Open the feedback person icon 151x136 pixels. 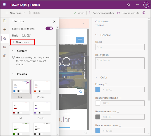click(x=144, y=13)
